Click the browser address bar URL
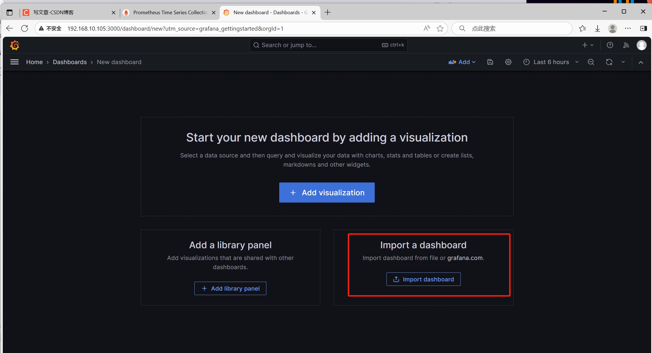 175,28
